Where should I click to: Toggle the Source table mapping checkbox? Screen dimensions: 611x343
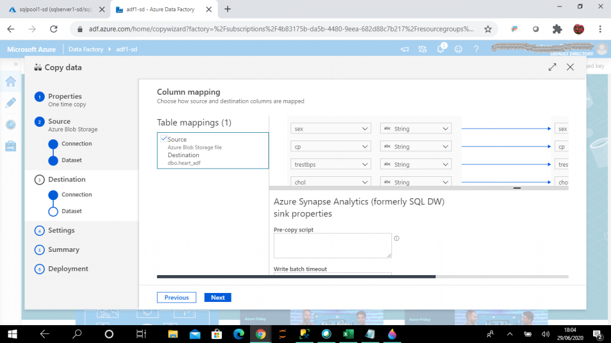coord(164,138)
